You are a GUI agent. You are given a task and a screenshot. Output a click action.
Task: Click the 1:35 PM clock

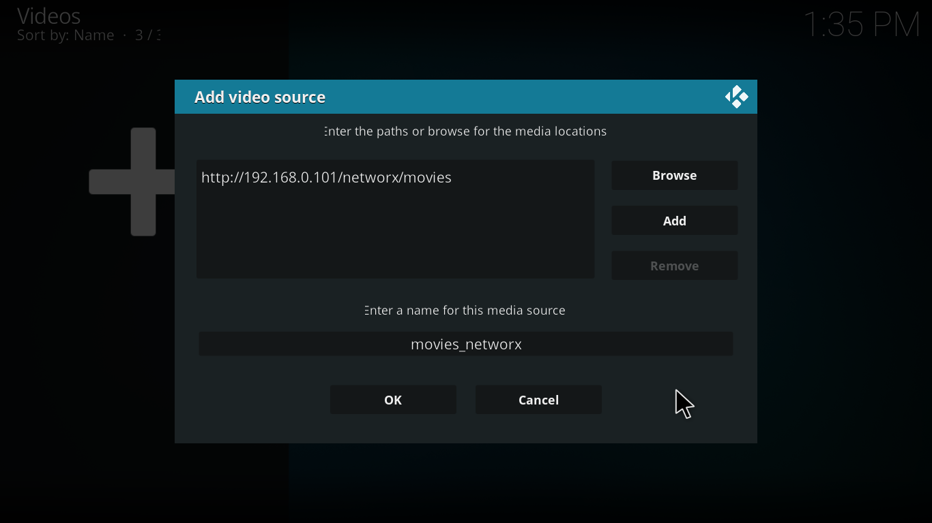coord(862,25)
